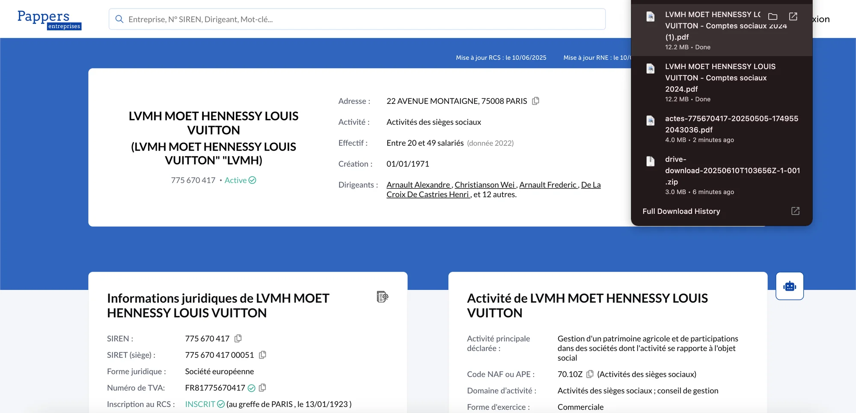Open the chatbot robot assistant button

coord(790,286)
